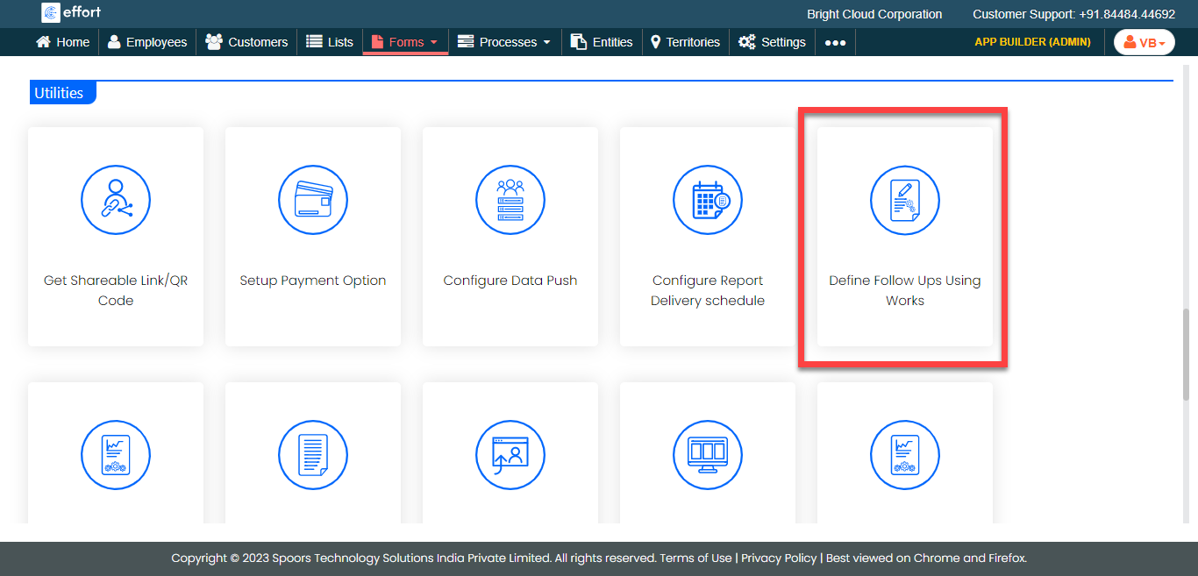Open the more options ellipsis menu
Screen dimensions: 1198x576
coord(835,42)
